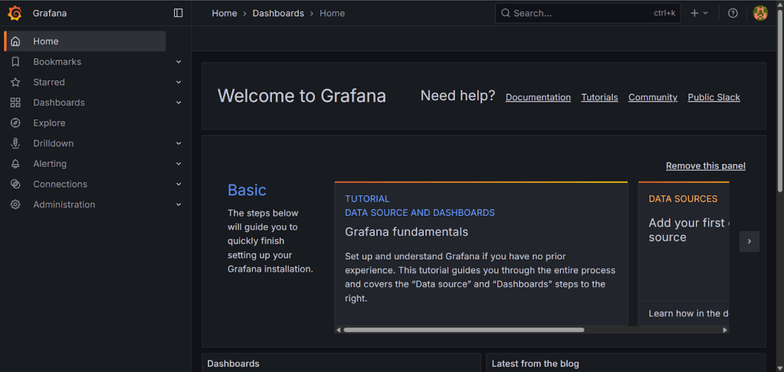Click the Administration gear icon

pyautogui.click(x=15, y=205)
